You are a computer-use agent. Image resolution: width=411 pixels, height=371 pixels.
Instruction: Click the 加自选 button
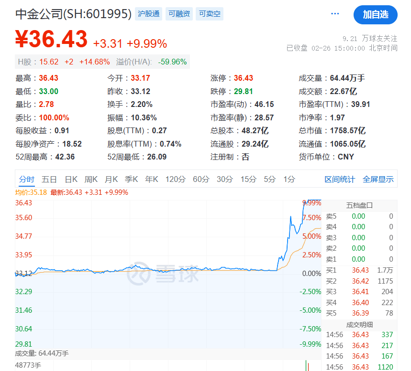click(x=375, y=15)
